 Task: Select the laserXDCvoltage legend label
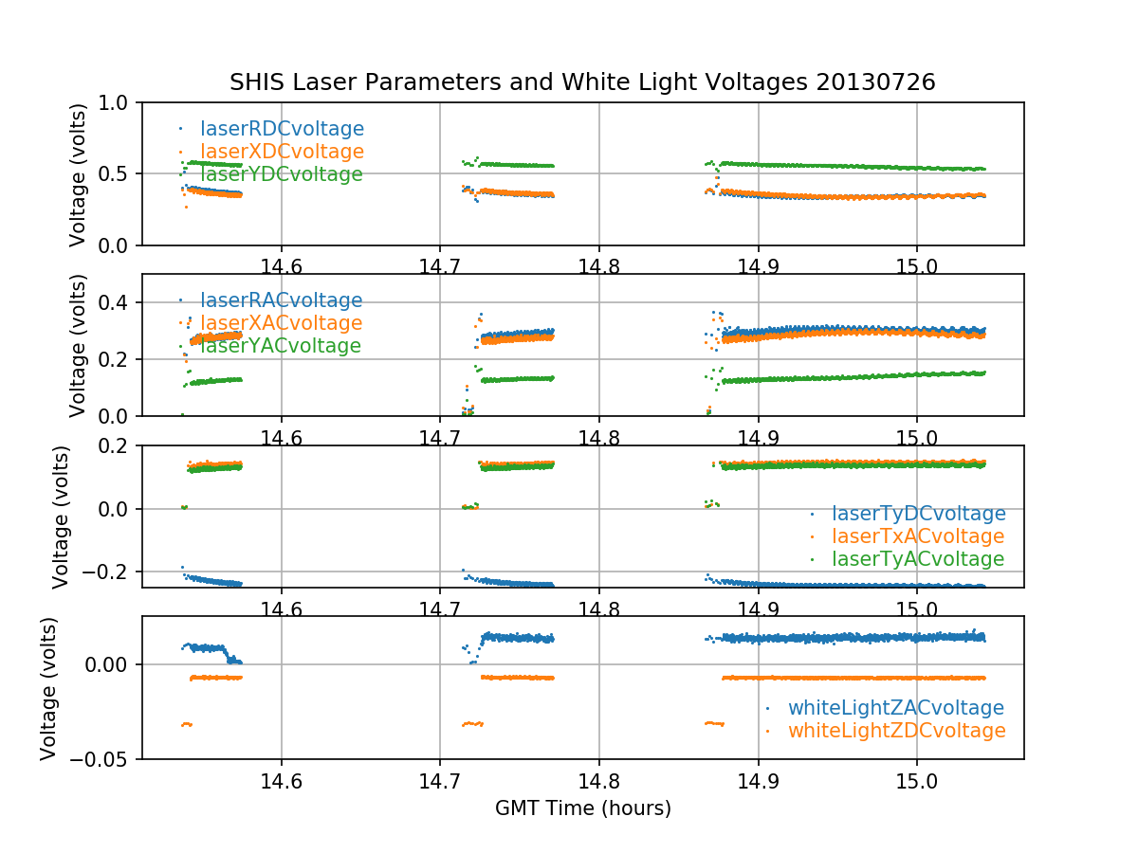[282, 152]
